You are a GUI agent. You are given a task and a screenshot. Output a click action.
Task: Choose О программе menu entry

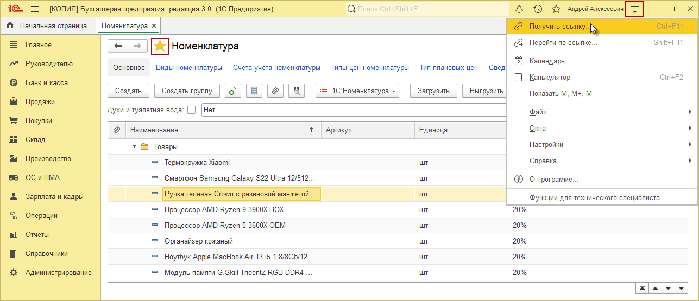click(554, 180)
